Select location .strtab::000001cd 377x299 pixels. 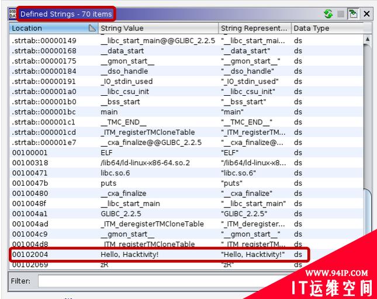(44, 133)
